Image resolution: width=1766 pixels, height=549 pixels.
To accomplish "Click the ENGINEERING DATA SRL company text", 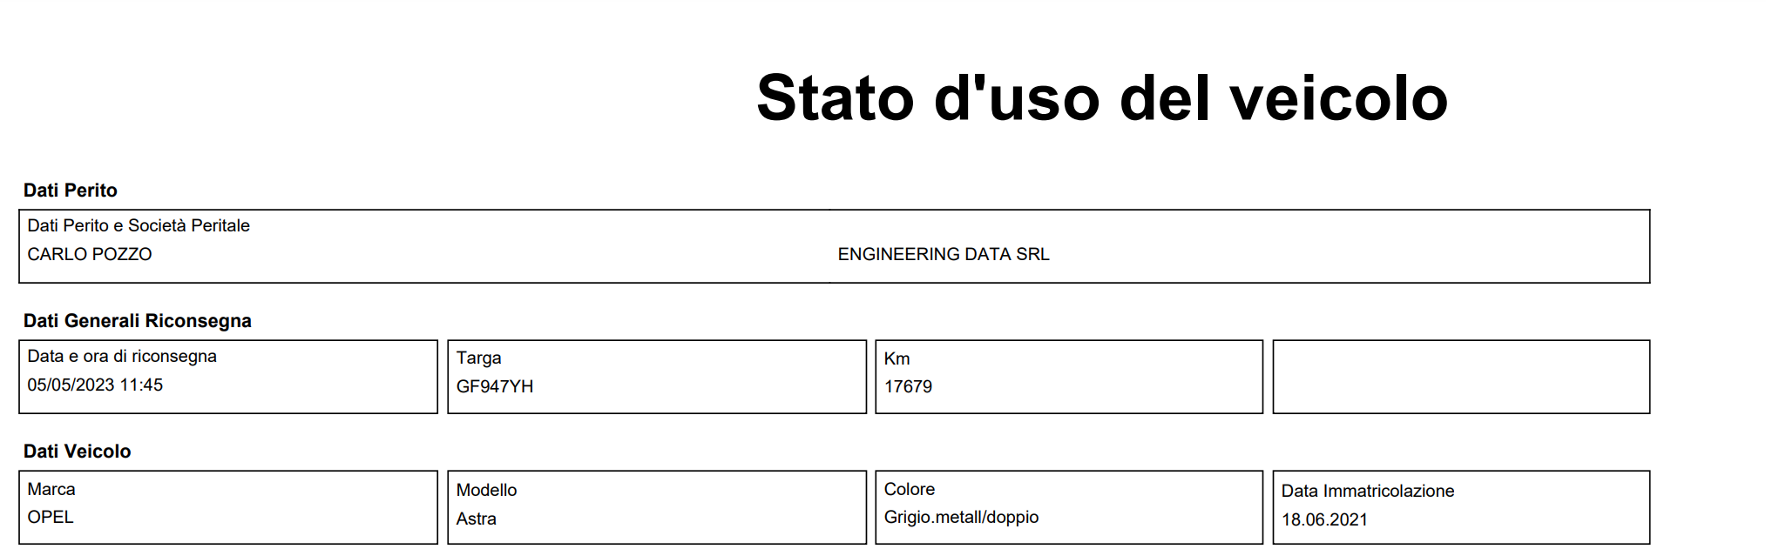I will coord(944,254).
